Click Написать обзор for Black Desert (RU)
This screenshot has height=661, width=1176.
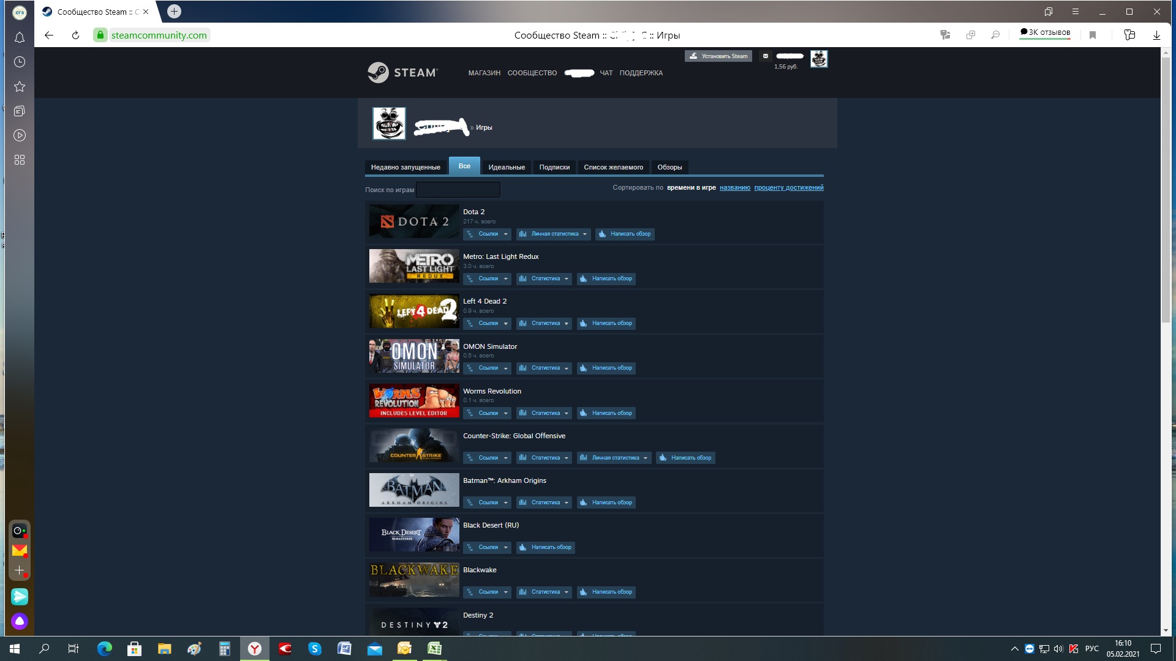(545, 547)
